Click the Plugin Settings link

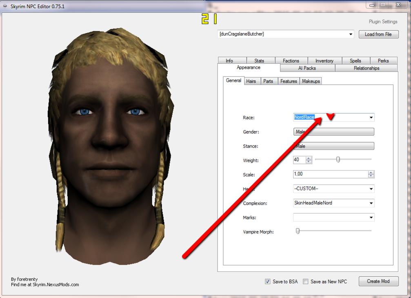(x=383, y=22)
